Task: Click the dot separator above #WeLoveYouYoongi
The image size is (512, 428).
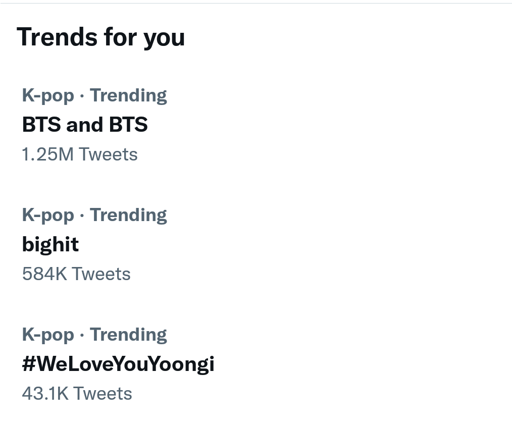Action: pyautogui.click(x=82, y=335)
